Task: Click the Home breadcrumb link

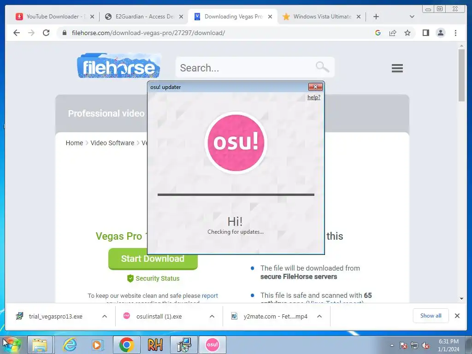Action: pyautogui.click(x=74, y=143)
